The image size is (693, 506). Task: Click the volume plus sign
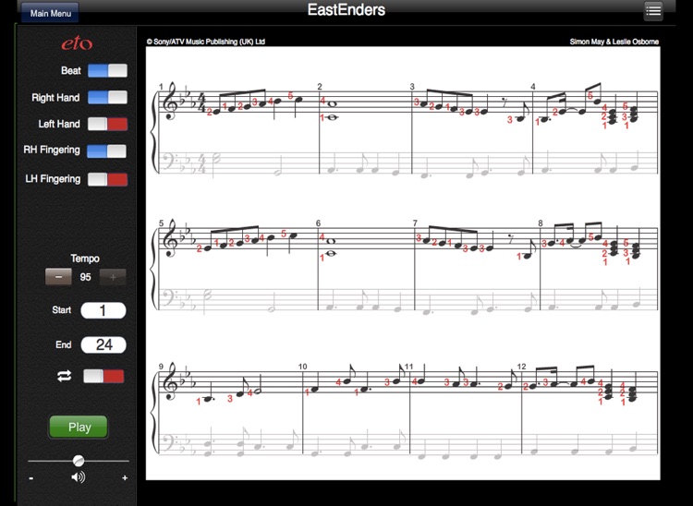pos(125,477)
